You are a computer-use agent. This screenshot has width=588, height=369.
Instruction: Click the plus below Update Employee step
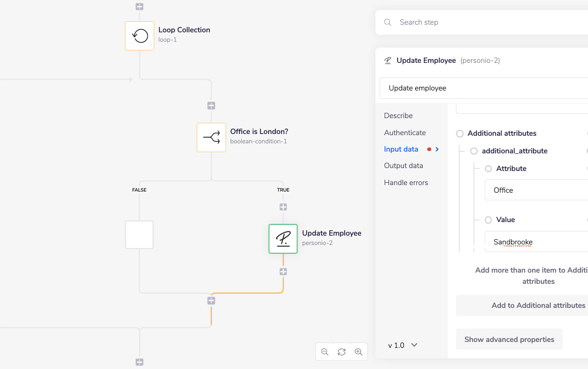click(283, 271)
